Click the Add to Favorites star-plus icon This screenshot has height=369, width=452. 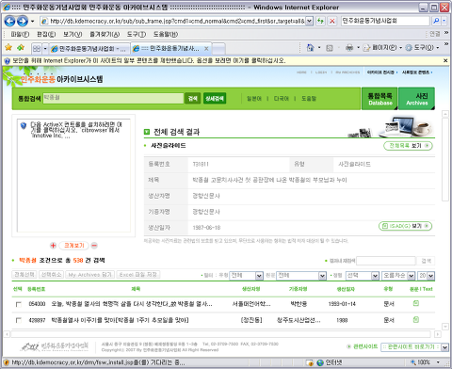click(21, 48)
